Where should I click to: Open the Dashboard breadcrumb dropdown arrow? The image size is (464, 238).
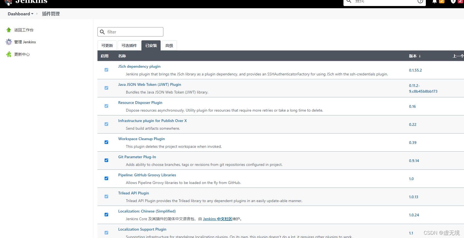point(32,14)
